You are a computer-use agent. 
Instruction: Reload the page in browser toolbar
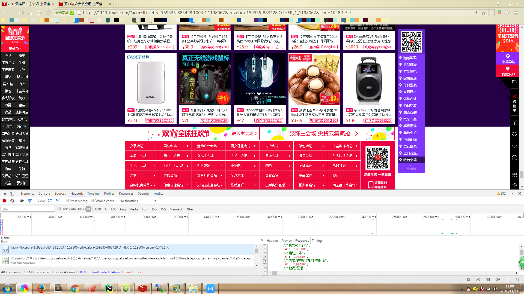pos(21,13)
